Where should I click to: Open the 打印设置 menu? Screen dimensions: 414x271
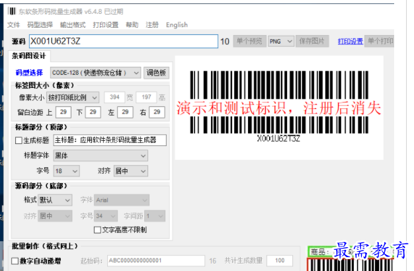coord(106,25)
